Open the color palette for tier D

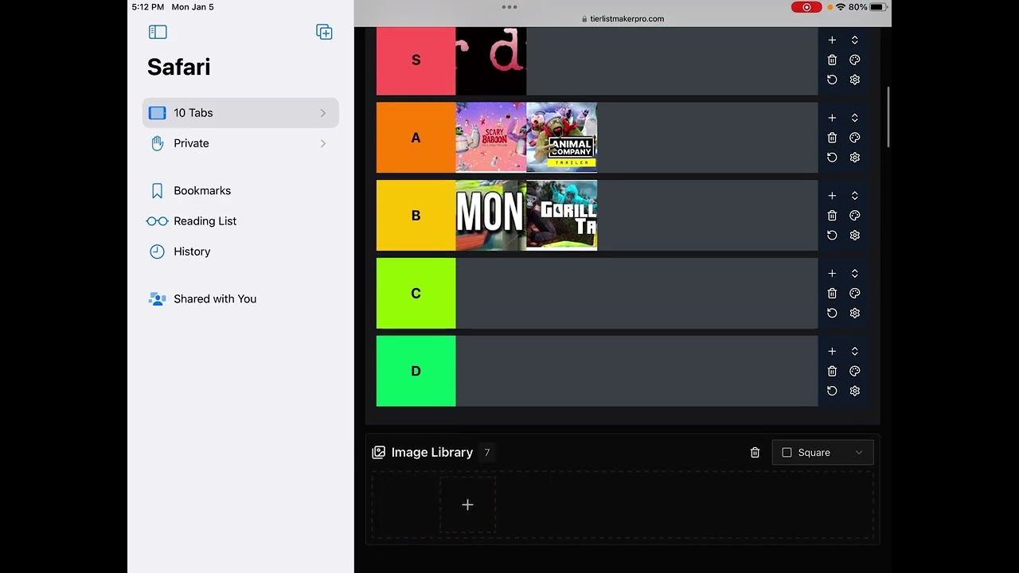[854, 371]
